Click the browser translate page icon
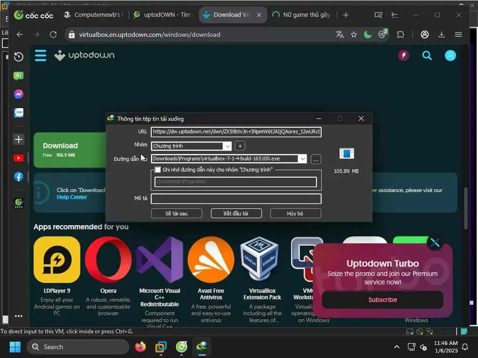The width and height of the screenshot is (478, 358). click(x=340, y=34)
